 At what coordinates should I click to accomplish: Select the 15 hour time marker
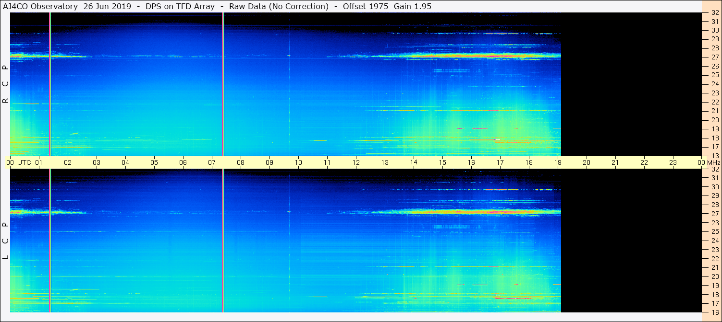442,162
